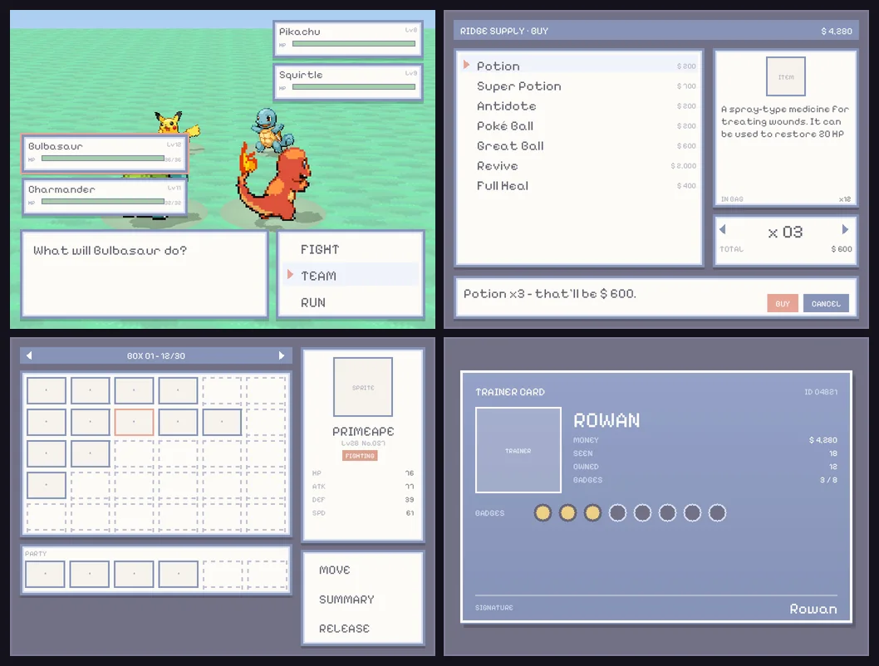879x666 pixels.
Task: Select Potion in the shop list
Action: tap(579, 66)
